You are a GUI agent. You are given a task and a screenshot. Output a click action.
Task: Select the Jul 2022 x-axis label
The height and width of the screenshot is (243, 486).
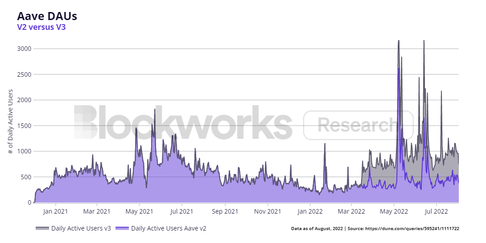point(436,211)
